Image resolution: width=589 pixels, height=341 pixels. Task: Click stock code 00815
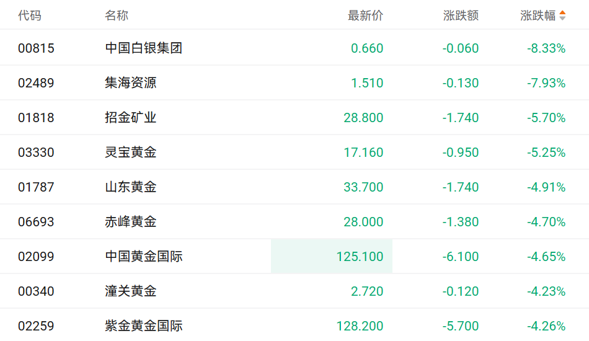pyautogui.click(x=36, y=48)
